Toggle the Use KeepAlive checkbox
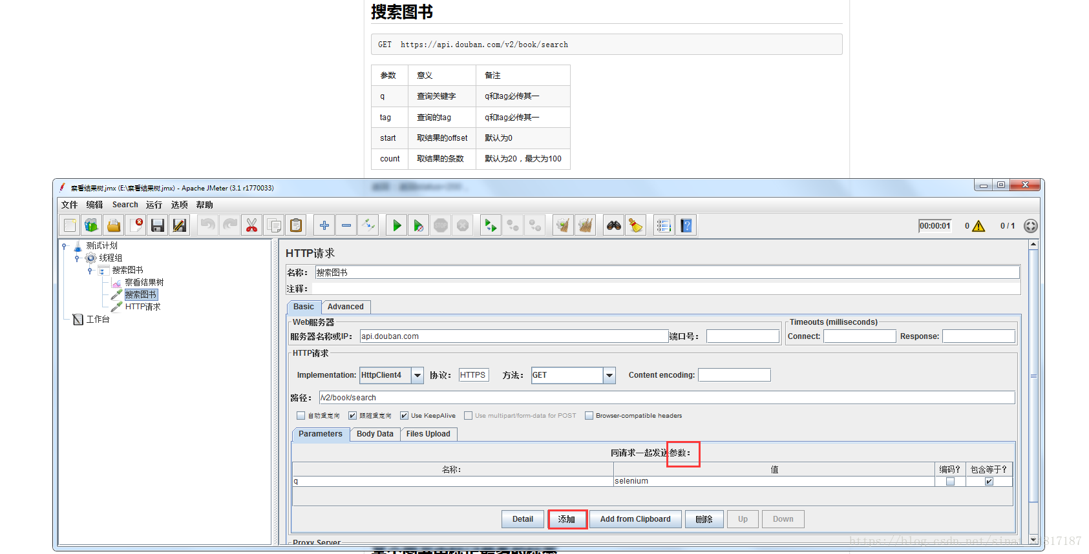The image size is (1089, 554). point(404,416)
